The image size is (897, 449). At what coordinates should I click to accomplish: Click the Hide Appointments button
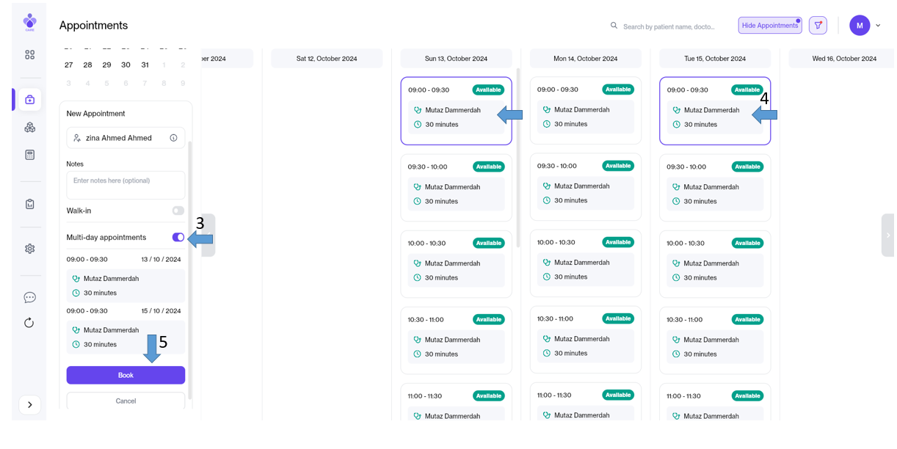coord(769,26)
